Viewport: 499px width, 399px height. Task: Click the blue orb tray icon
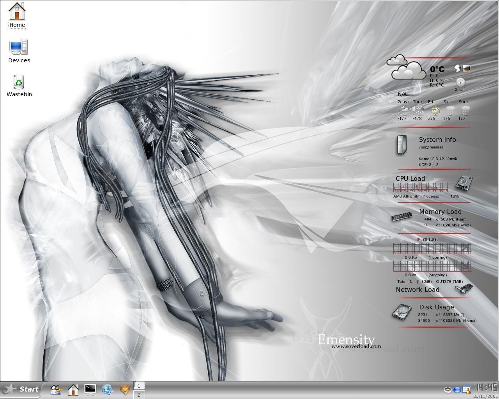[457, 390]
